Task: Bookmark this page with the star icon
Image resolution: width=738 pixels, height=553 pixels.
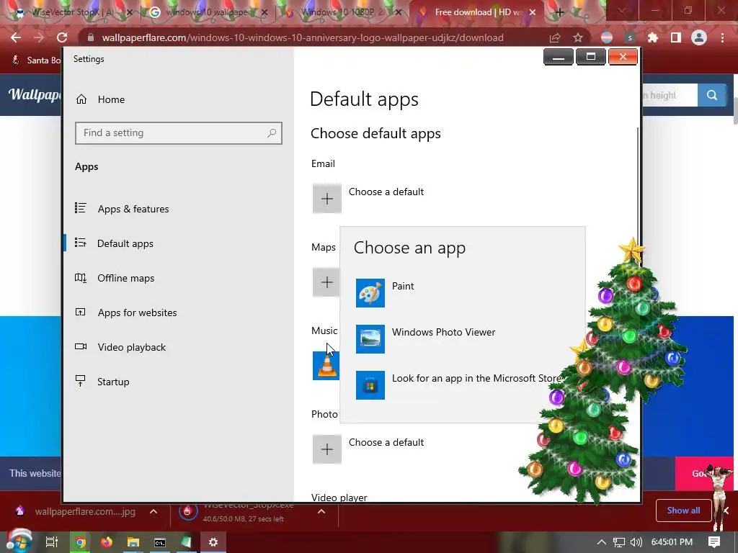Action: (578, 37)
